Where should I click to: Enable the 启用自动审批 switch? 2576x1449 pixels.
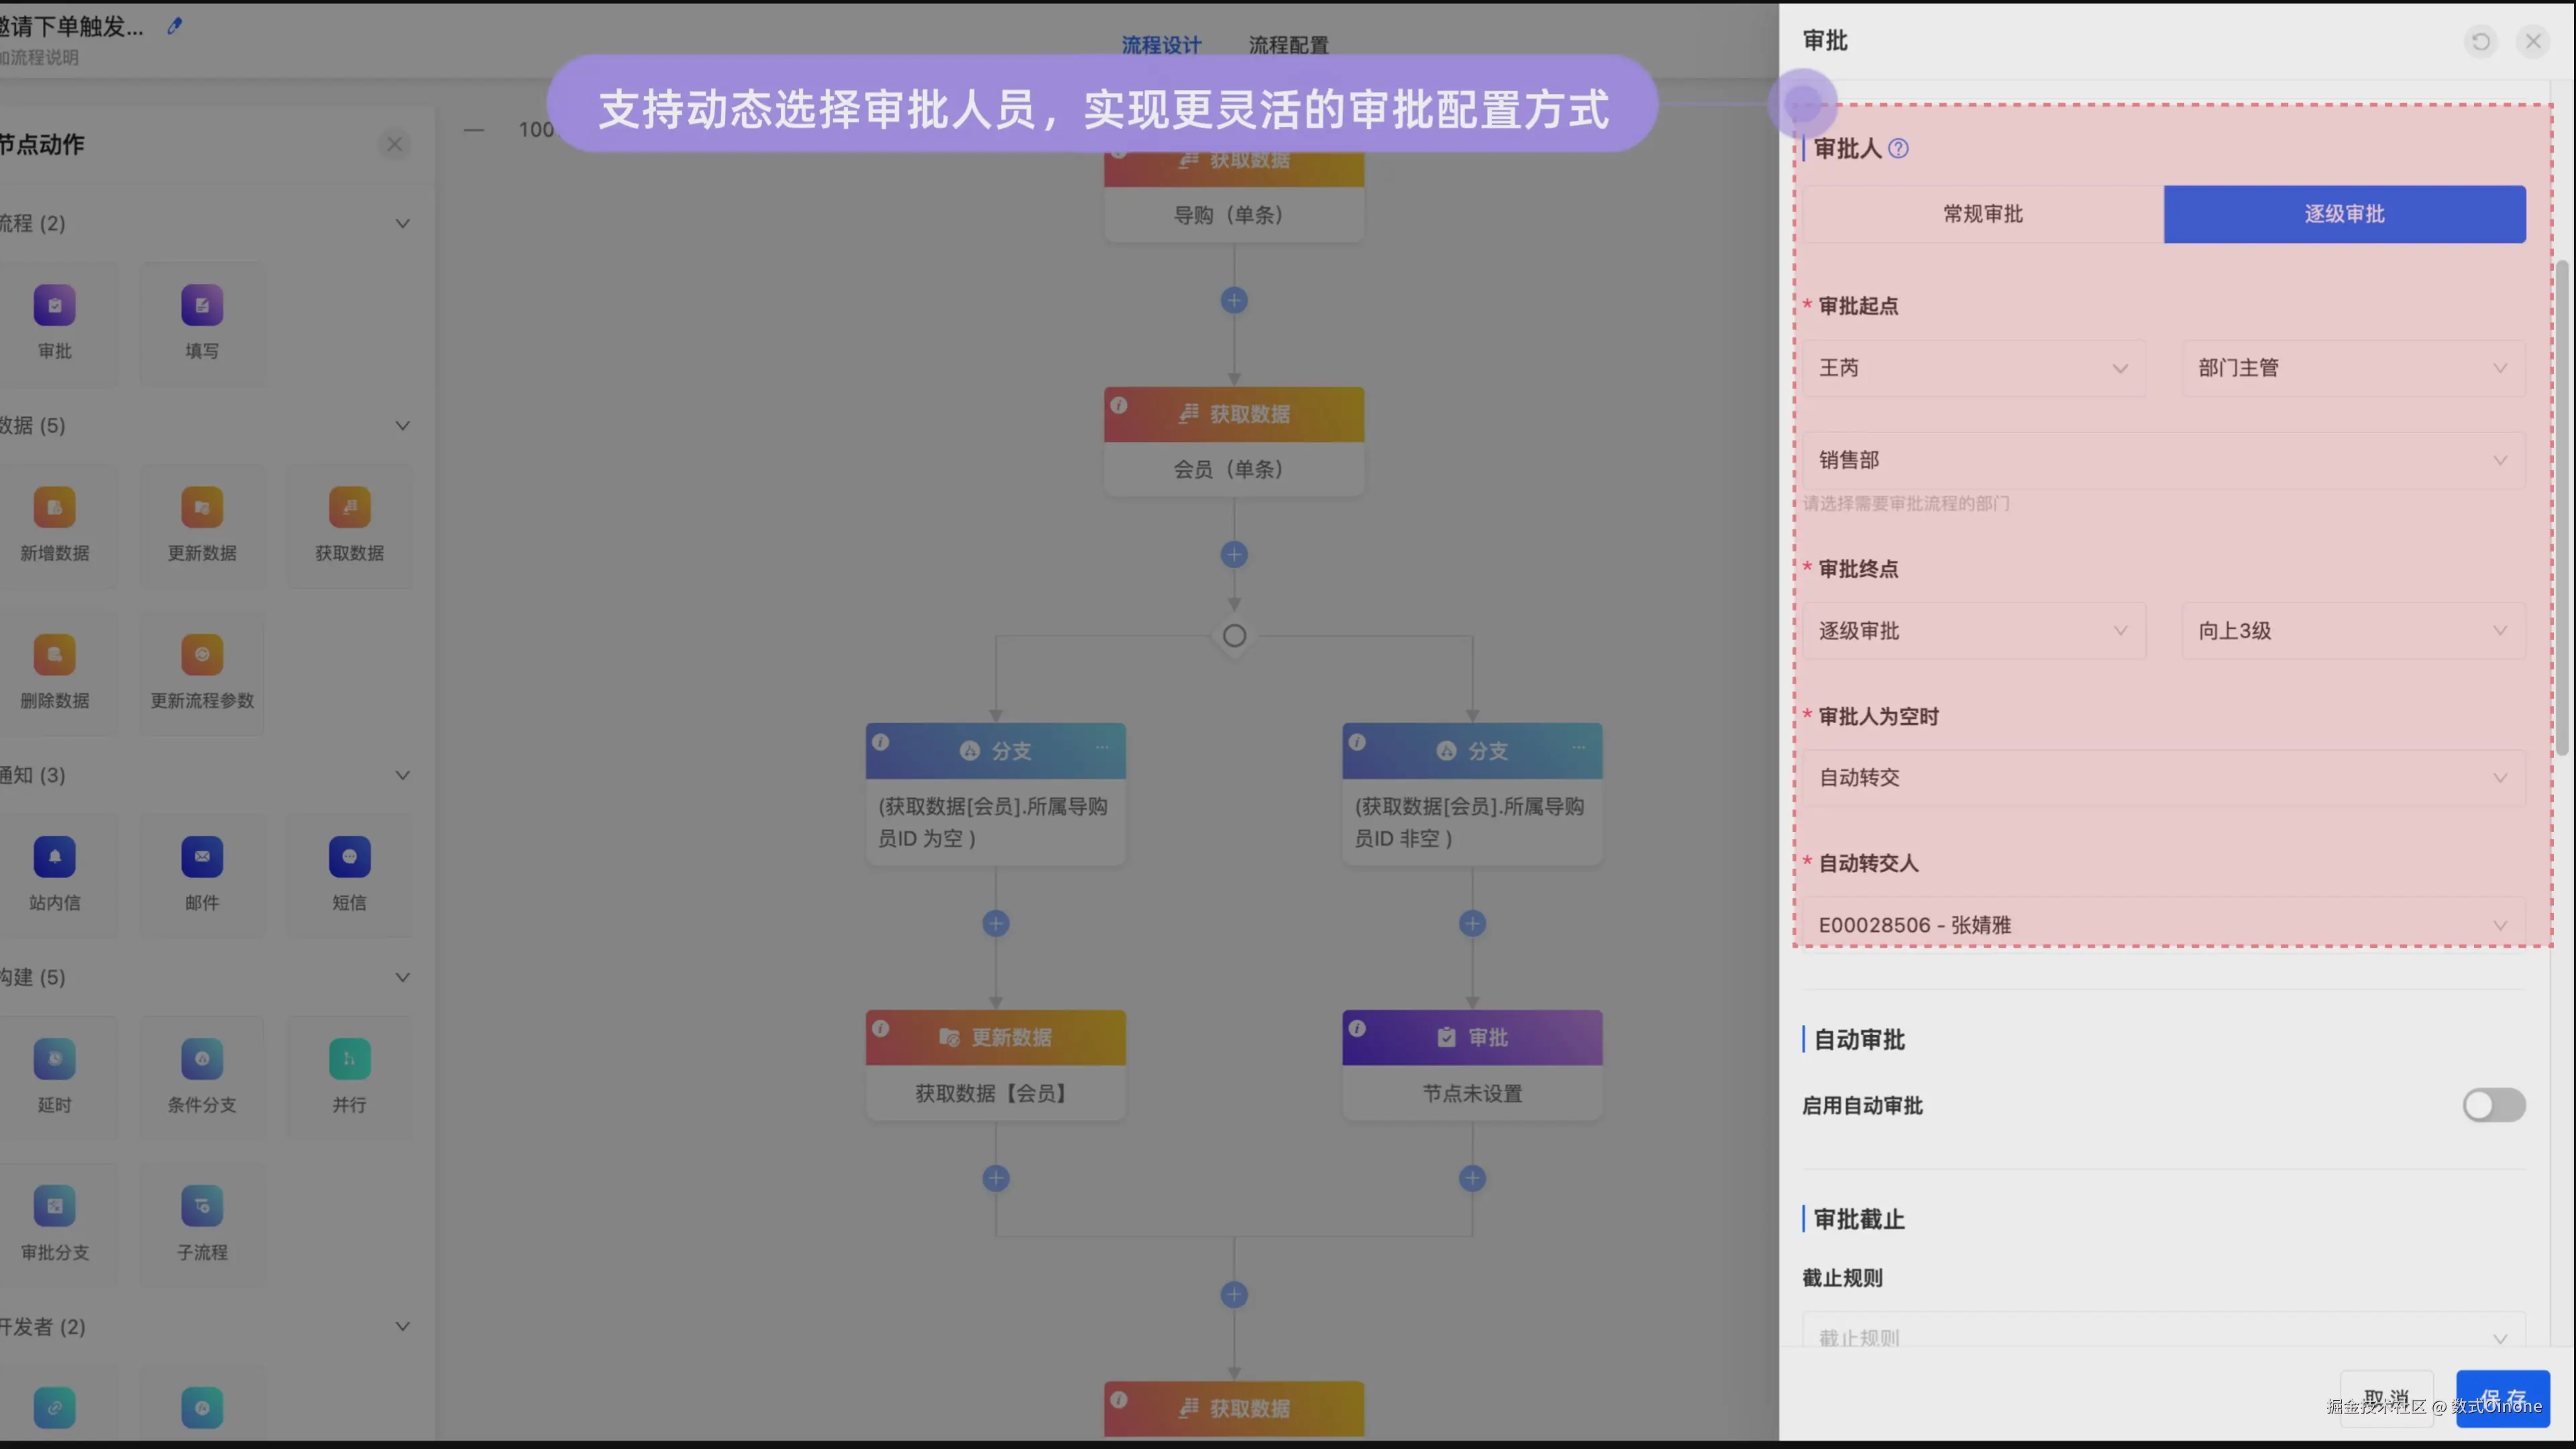(2493, 1106)
